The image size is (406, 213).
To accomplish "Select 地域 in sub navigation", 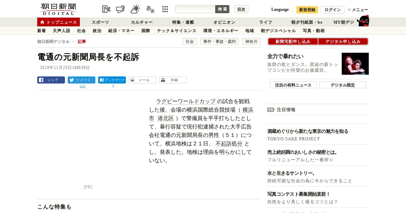I will tap(250, 31).
